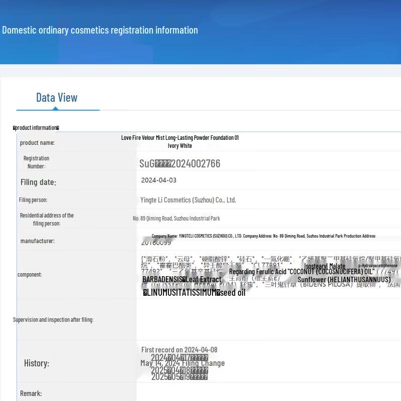
Task: Select address 'No. 89 Qiming Road, Suzhou Industrial Park'
Action: pos(176,219)
